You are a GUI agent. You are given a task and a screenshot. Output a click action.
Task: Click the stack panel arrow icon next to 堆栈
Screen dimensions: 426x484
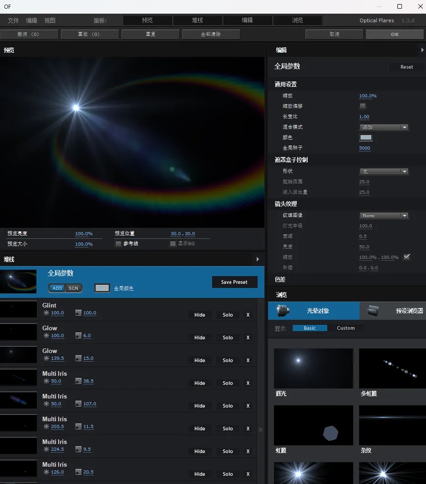[x=258, y=259]
